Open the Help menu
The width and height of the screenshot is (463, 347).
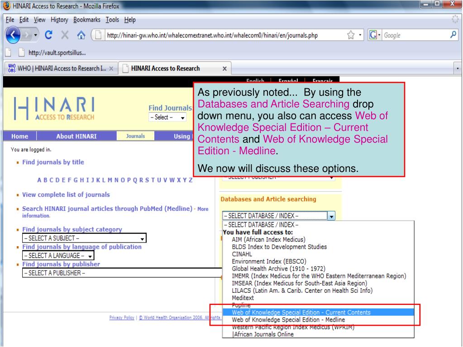coord(130,20)
